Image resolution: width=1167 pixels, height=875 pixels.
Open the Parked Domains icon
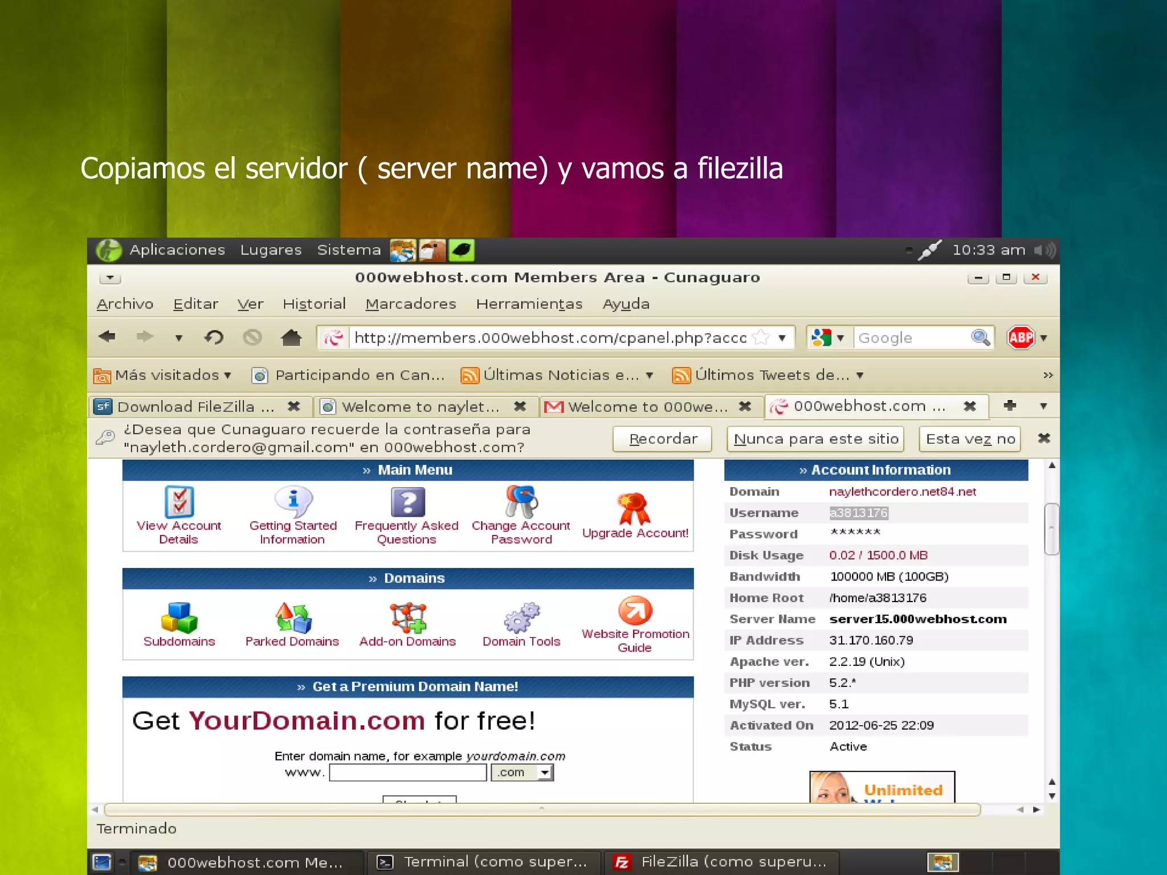[x=293, y=618]
